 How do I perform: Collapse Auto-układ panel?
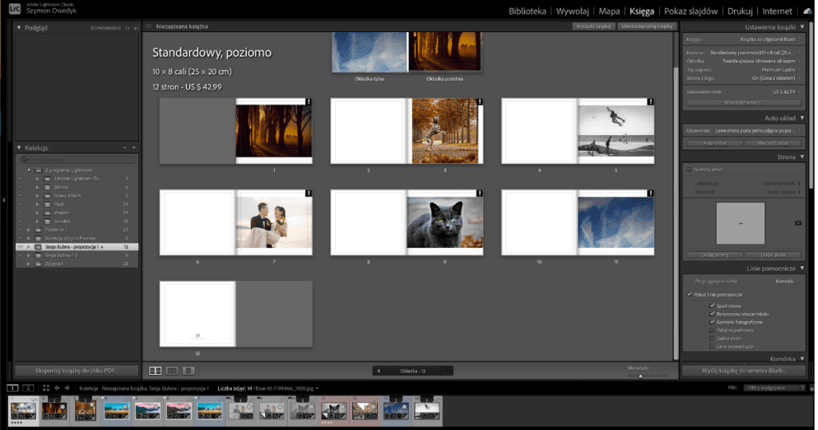click(x=802, y=118)
